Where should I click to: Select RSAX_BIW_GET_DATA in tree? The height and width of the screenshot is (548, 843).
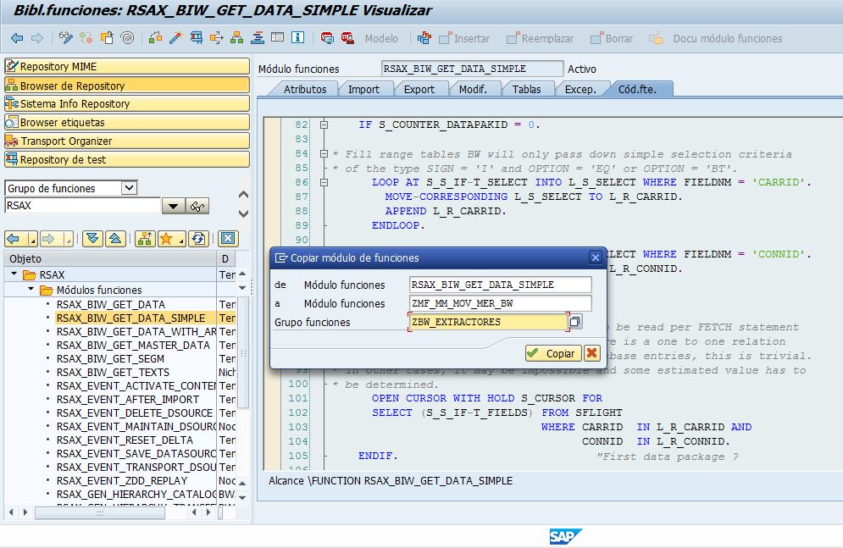click(x=111, y=304)
